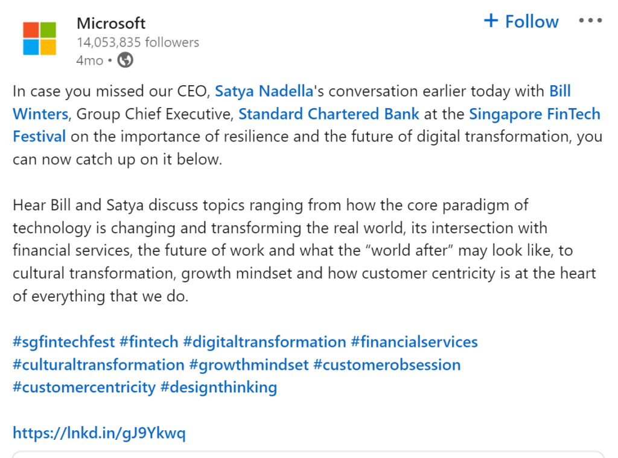Open the #digitaltransformation hashtag

click(x=263, y=341)
